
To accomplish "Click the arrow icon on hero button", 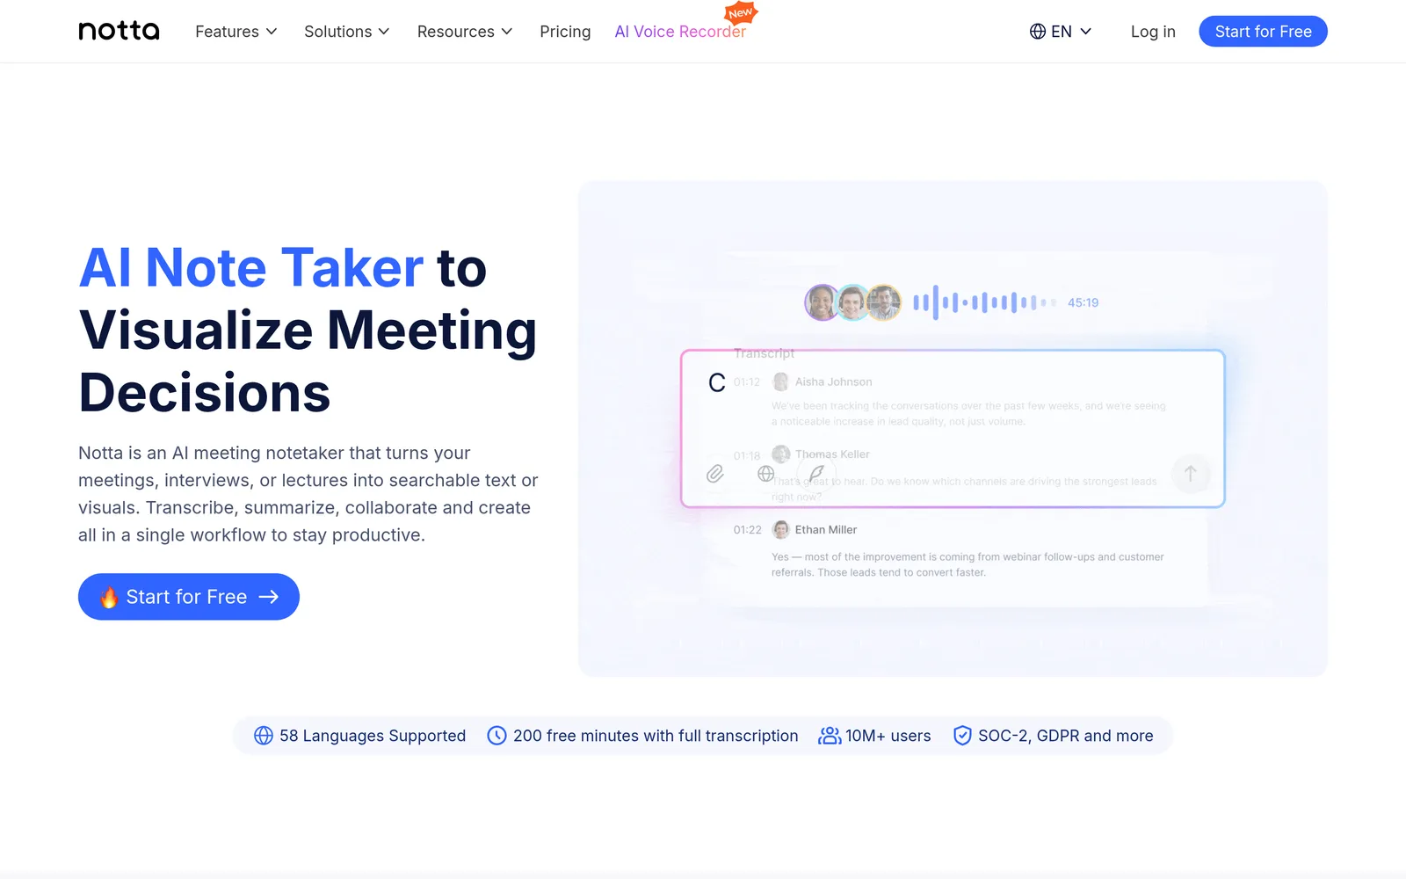I will pos(269,597).
